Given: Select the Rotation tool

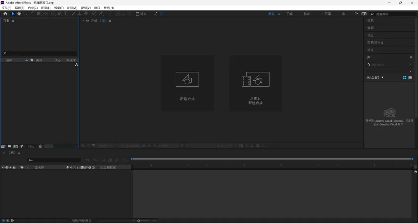Looking at the screenshot, I should point(33,14).
